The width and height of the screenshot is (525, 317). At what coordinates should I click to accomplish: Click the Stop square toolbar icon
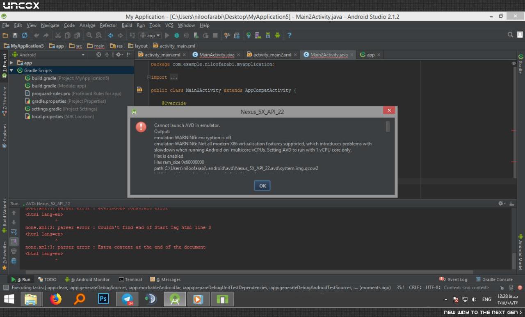(x=215, y=36)
